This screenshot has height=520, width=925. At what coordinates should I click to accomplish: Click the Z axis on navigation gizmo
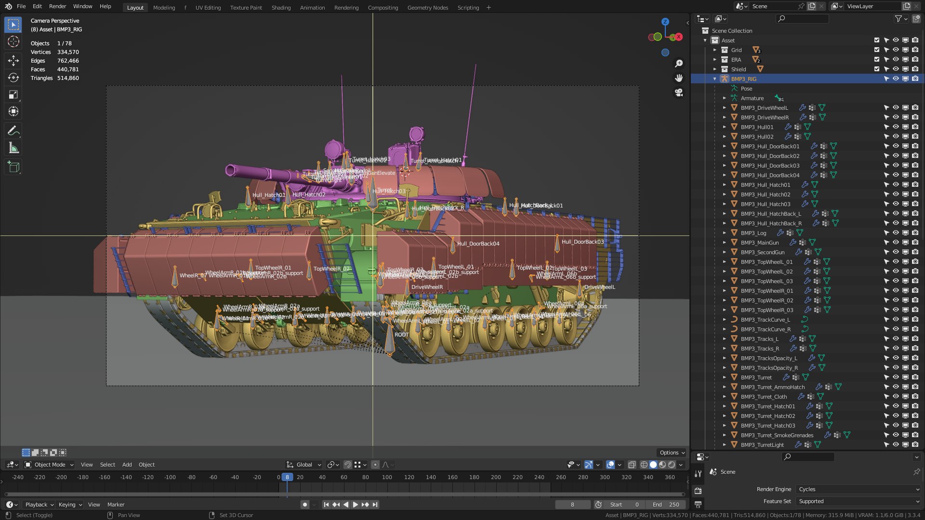[x=665, y=22]
